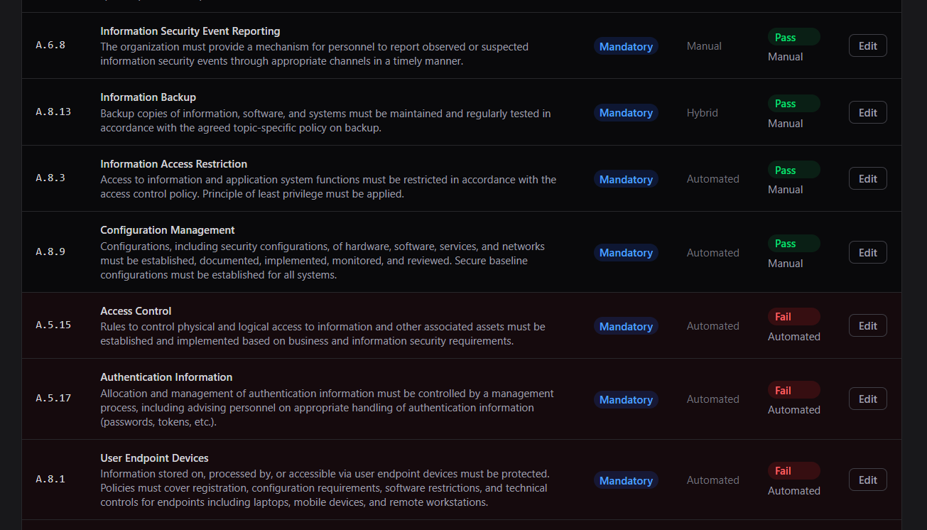Image resolution: width=927 pixels, height=530 pixels.
Task: Open the Information Security Event Reporting title
Action: coord(190,31)
